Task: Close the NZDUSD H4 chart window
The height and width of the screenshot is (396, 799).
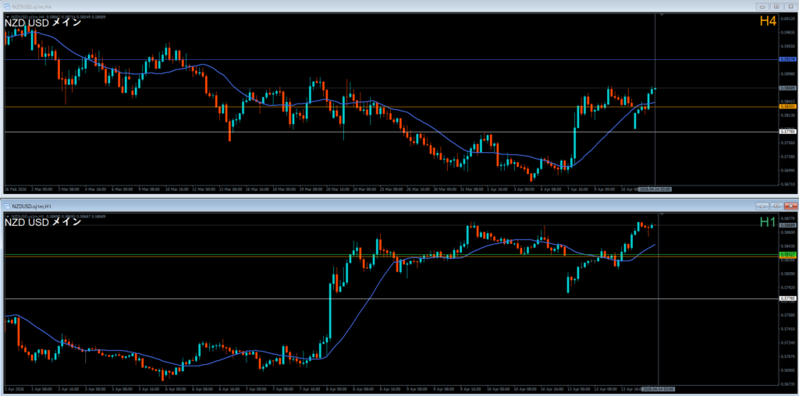Action: [790, 6]
